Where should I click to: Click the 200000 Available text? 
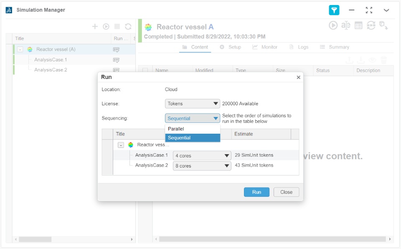(240, 104)
